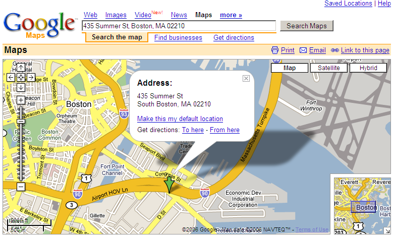
Task: Zoom out using the minus button
Action: tap(21, 187)
